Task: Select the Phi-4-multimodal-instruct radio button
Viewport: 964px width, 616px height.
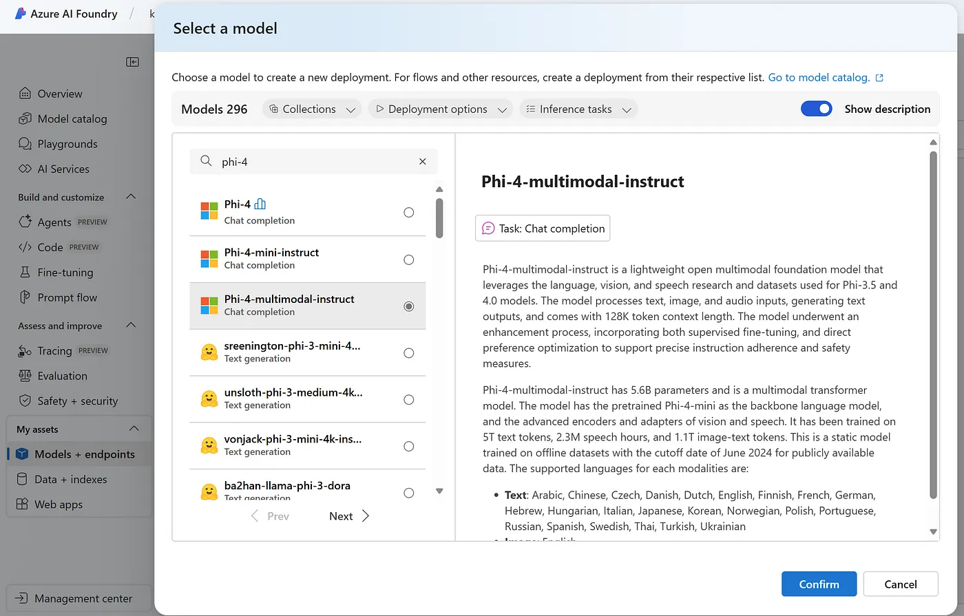Action: click(x=409, y=306)
